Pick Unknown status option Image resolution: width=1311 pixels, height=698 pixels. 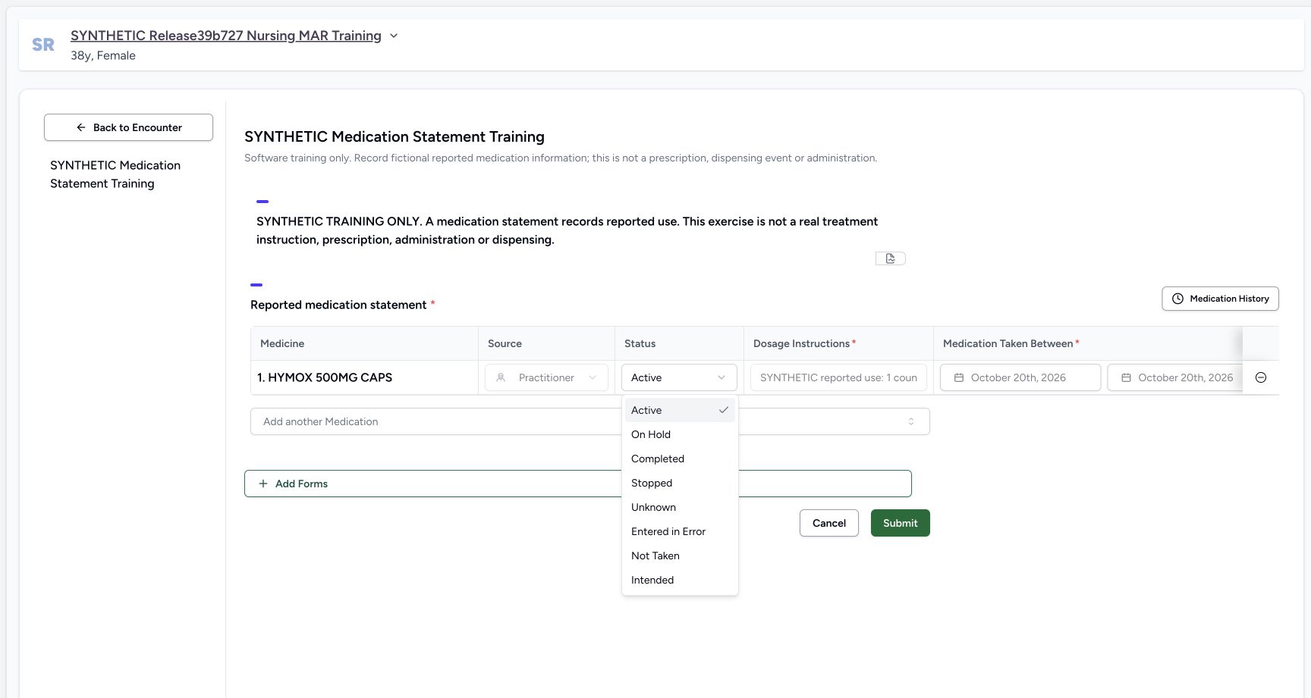click(x=680, y=507)
